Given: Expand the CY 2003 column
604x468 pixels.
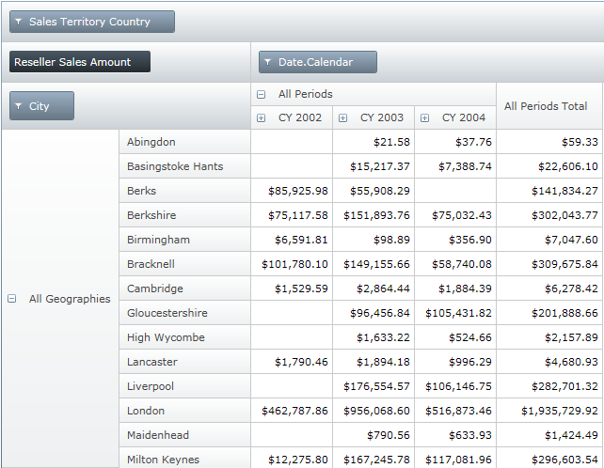Looking at the screenshot, I should click(342, 118).
